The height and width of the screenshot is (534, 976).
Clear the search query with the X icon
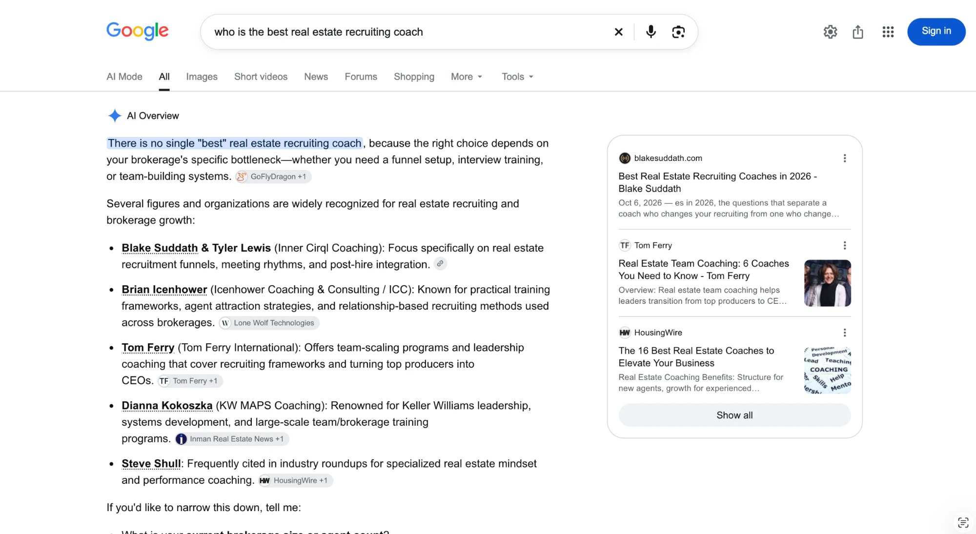618,32
